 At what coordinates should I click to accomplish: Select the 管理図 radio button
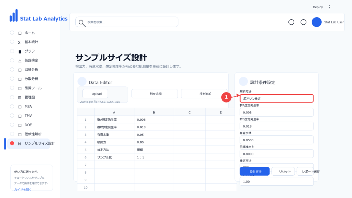[x=12, y=97]
